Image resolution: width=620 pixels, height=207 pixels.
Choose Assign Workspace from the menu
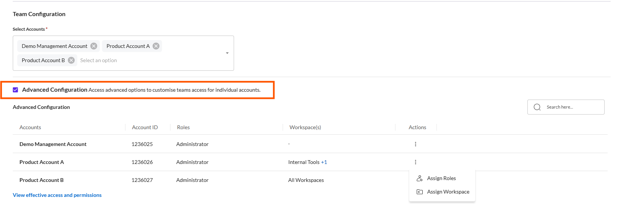click(442, 192)
